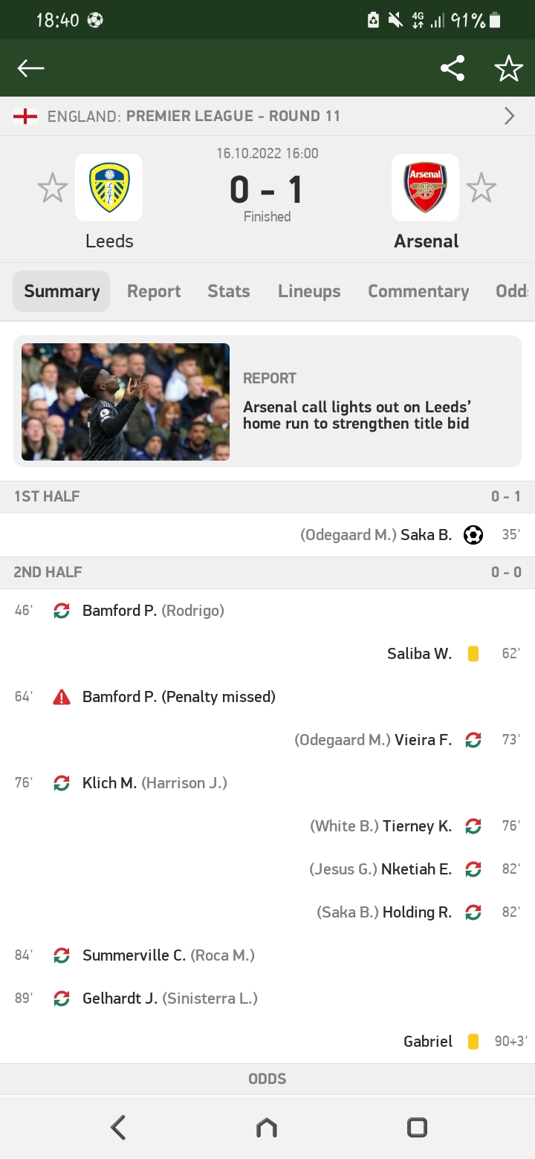Add match to favorites with top star
535x1159 pixels.
coord(509,68)
